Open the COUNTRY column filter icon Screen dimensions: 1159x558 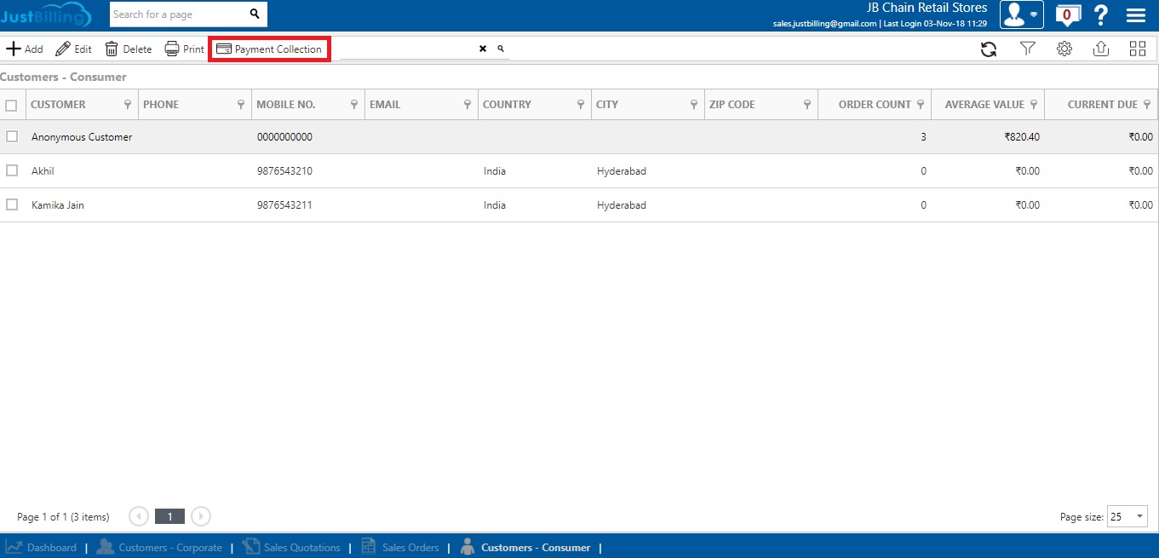[581, 105]
